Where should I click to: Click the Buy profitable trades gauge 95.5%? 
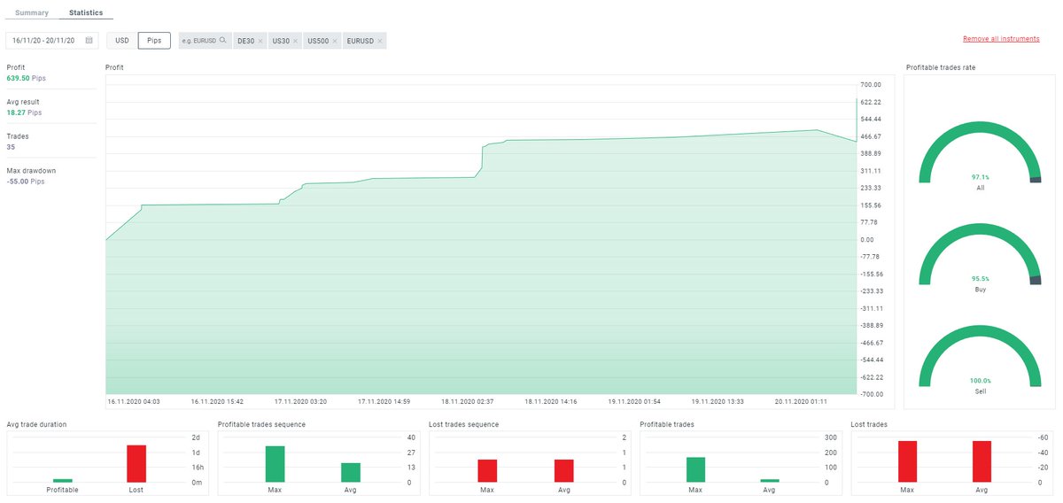(x=981, y=254)
